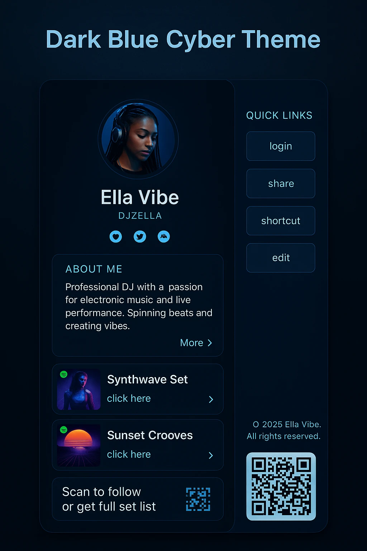Click the edit quick link button
This screenshot has width=367, height=551.
281,258
